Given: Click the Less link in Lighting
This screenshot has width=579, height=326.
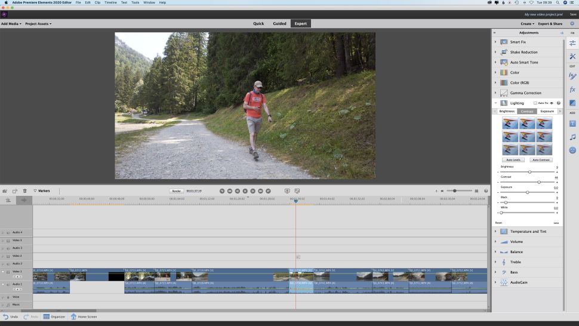Looking at the screenshot, I should click(x=556, y=223).
